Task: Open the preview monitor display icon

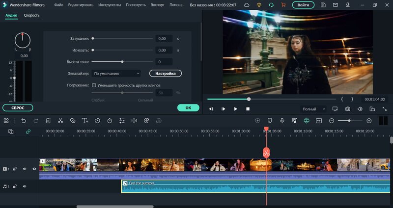Action: (335, 109)
